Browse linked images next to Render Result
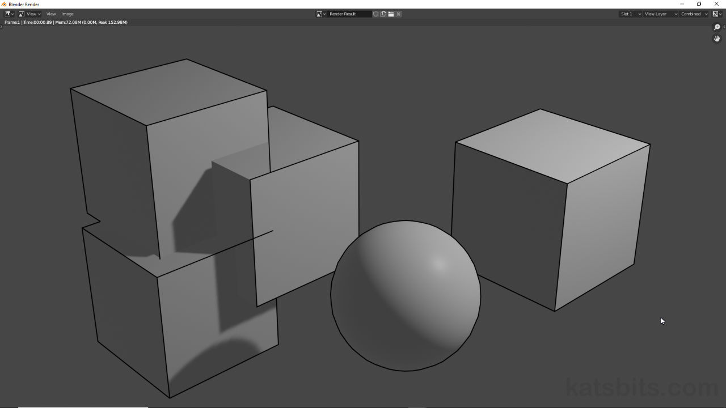The width and height of the screenshot is (726, 408). (x=320, y=14)
